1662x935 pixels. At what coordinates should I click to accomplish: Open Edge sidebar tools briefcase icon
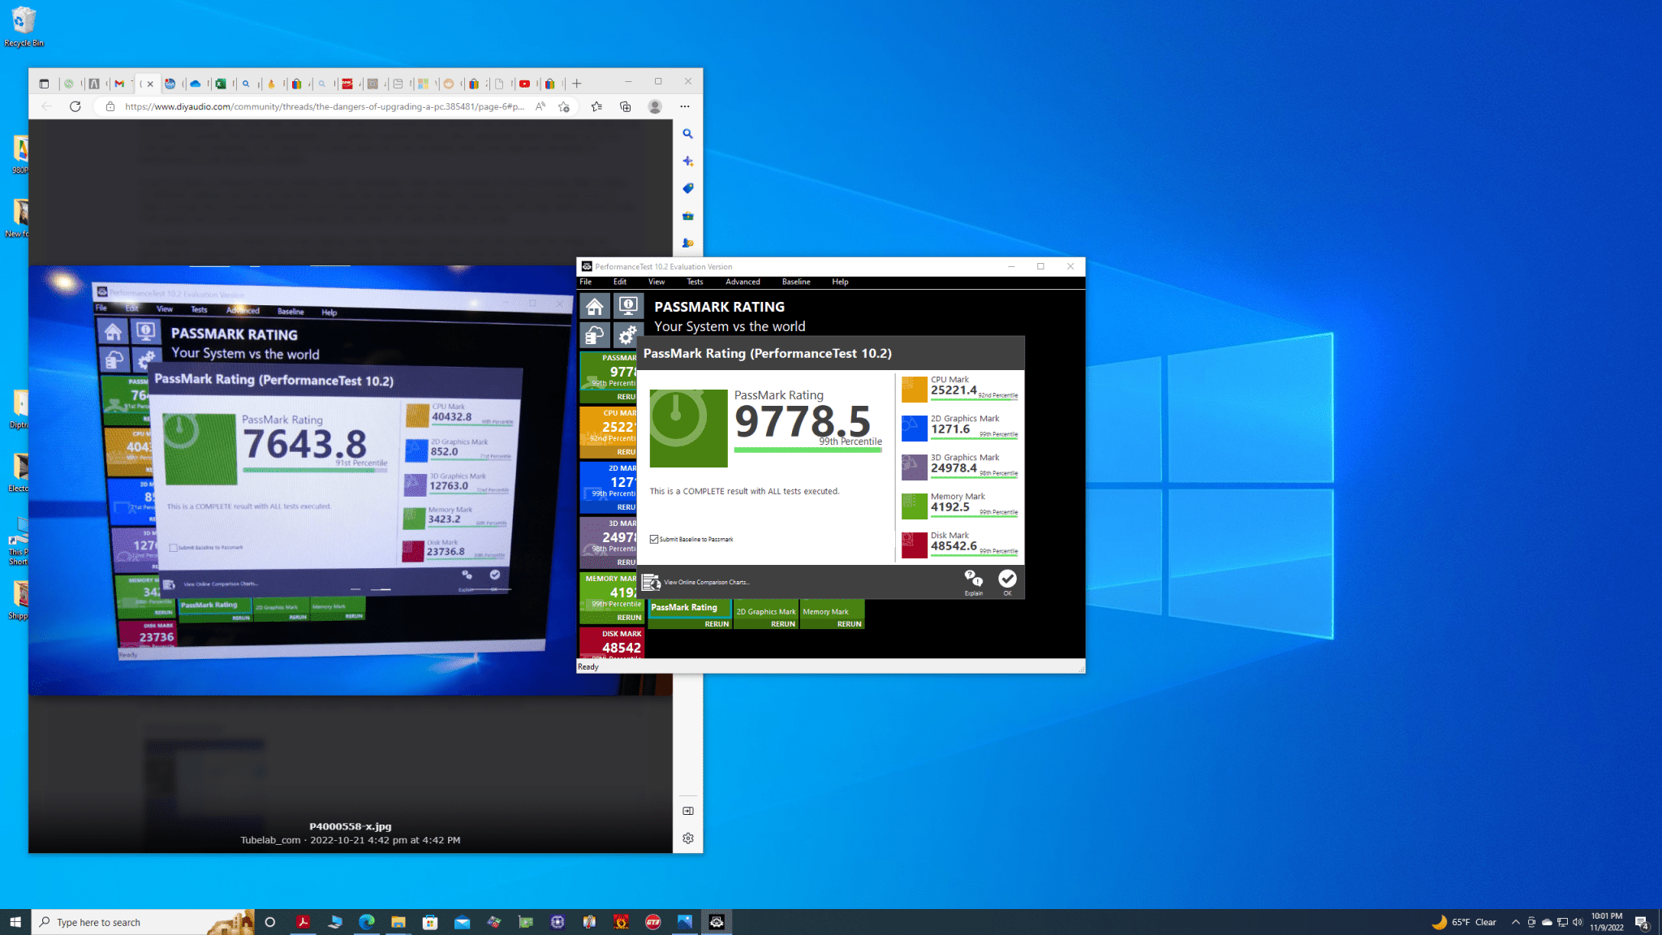[687, 216]
